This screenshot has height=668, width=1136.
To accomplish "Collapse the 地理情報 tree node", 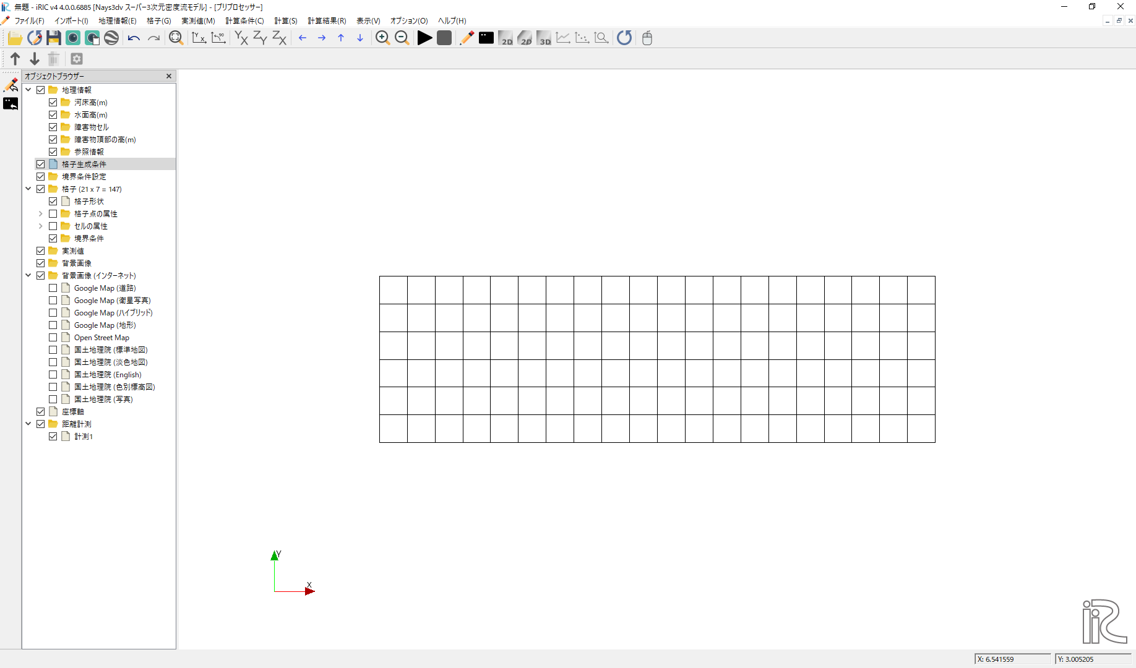I will tap(28, 90).
